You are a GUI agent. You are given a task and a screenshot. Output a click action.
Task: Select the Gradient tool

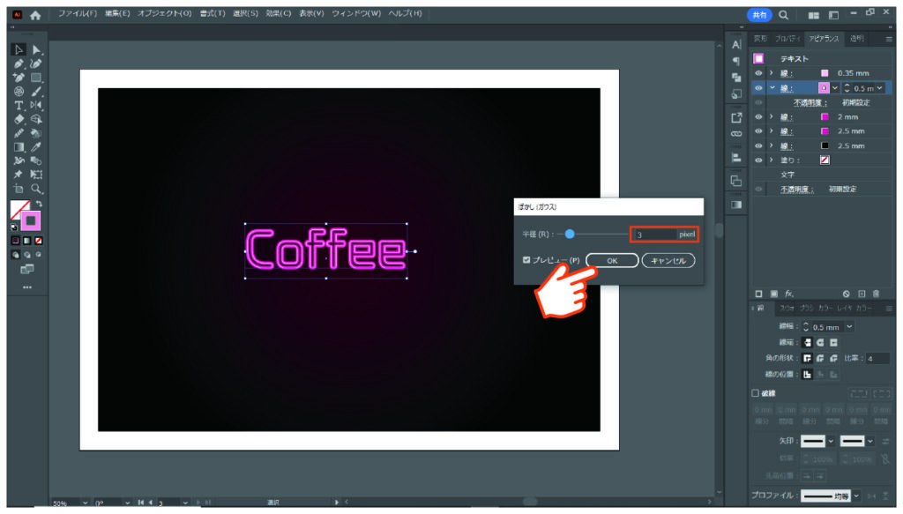(x=19, y=146)
